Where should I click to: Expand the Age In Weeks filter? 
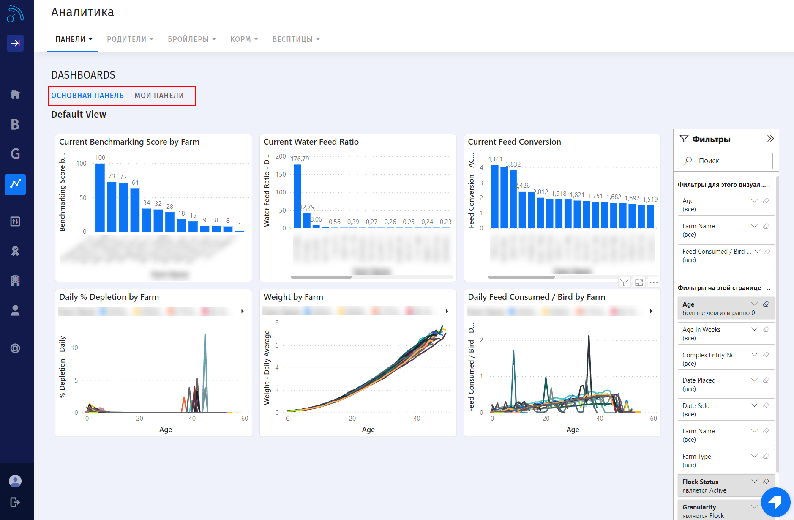[754, 329]
